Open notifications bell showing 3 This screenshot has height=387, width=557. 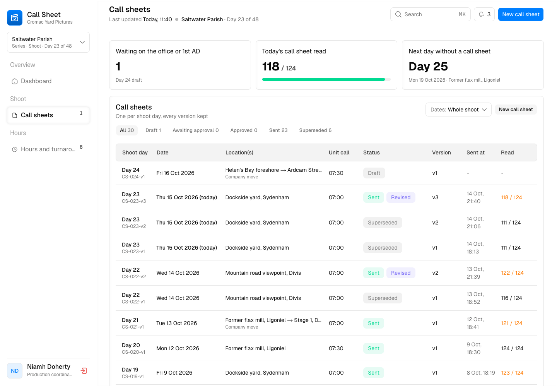click(x=484, y=14)
